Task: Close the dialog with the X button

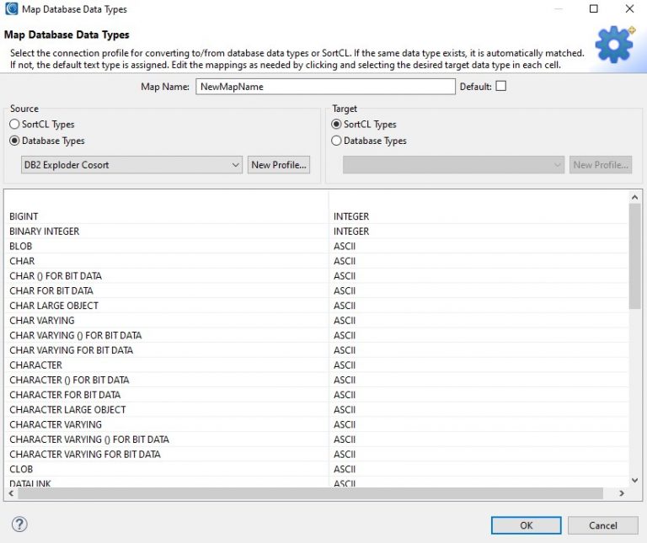Action: 629,8
